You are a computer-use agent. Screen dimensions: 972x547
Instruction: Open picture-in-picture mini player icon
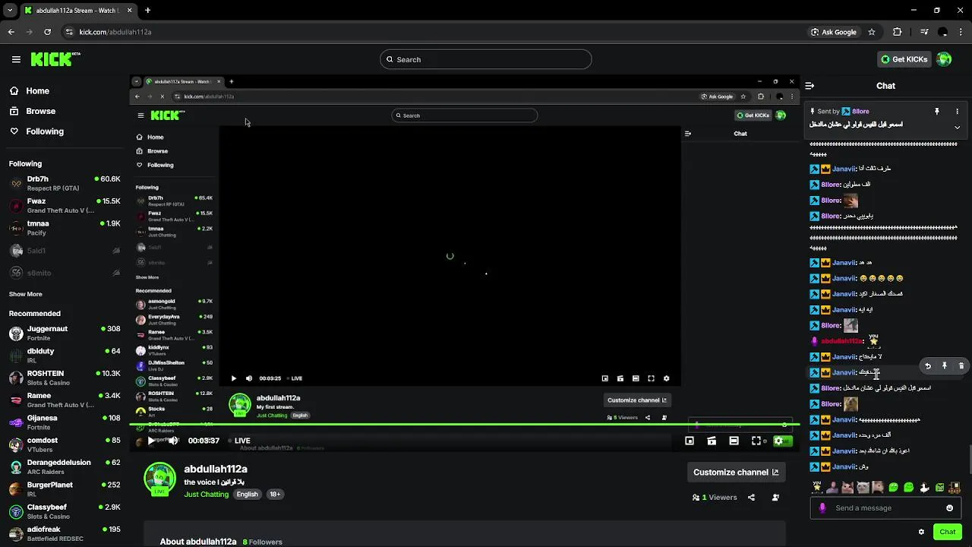(690, 441)
